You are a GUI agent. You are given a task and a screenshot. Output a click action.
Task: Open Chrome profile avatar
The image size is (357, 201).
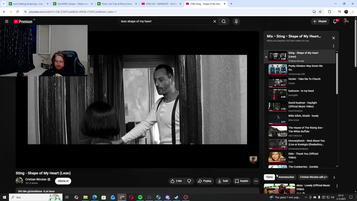[x=346, y=12]
